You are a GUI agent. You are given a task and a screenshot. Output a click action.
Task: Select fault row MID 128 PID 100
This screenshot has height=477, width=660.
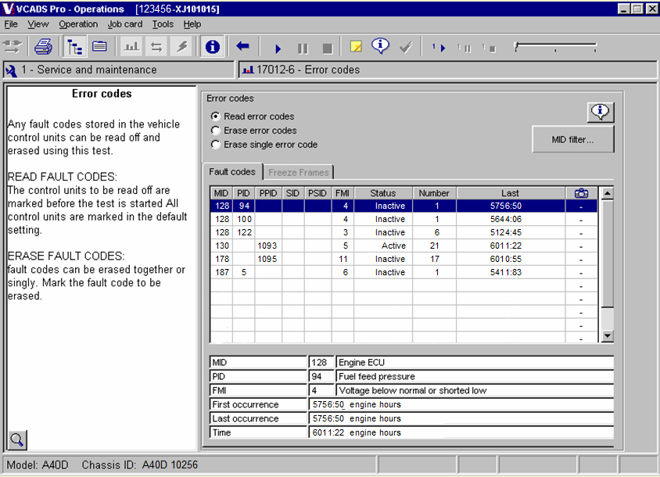(x=404, y=219)
